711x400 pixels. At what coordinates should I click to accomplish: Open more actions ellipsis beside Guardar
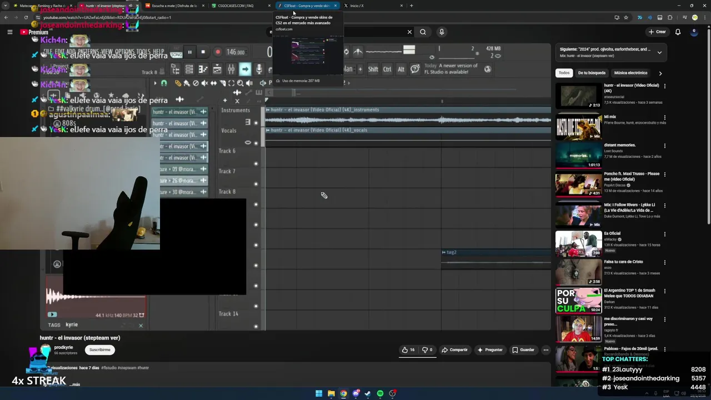546,349
